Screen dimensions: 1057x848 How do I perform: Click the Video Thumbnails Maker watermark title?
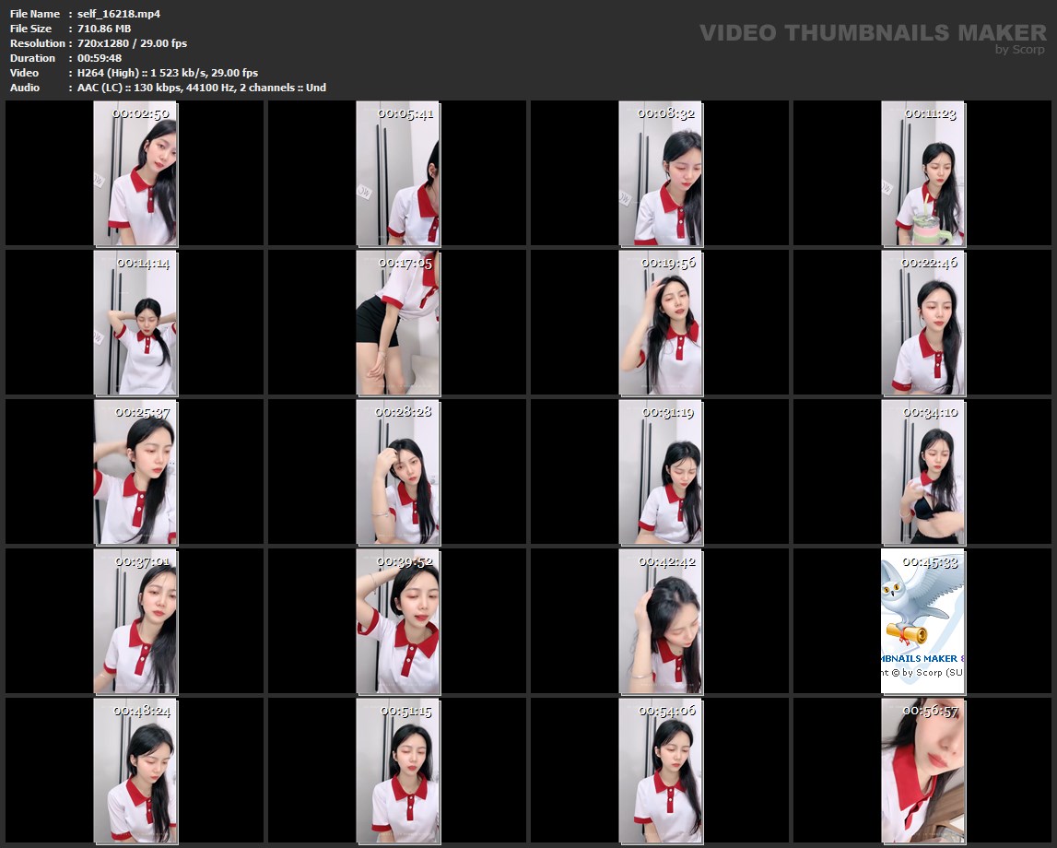(873, 33)
